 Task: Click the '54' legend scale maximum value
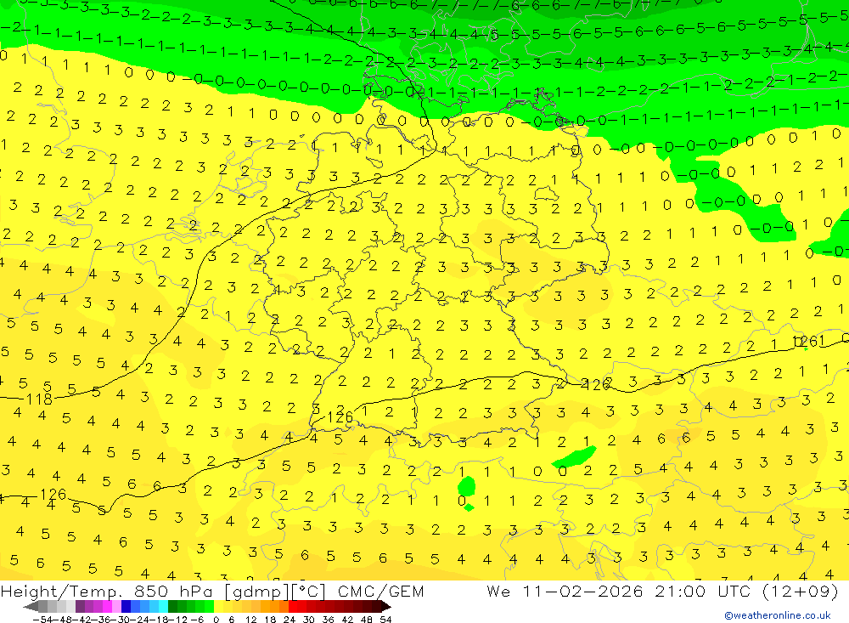click(x=385, y=620)
